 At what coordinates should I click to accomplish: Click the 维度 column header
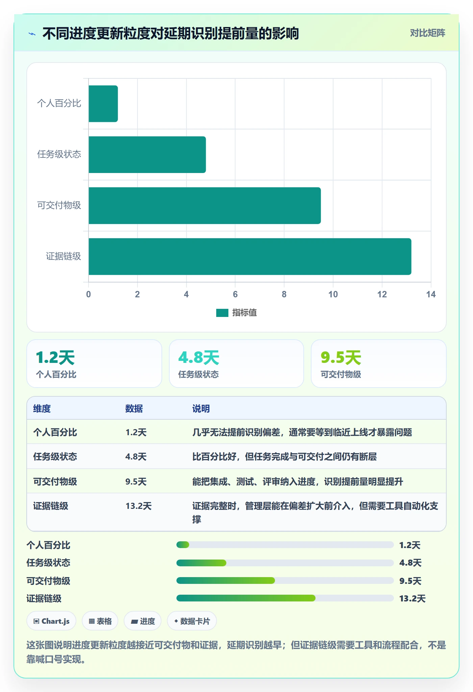click(42, 409)
